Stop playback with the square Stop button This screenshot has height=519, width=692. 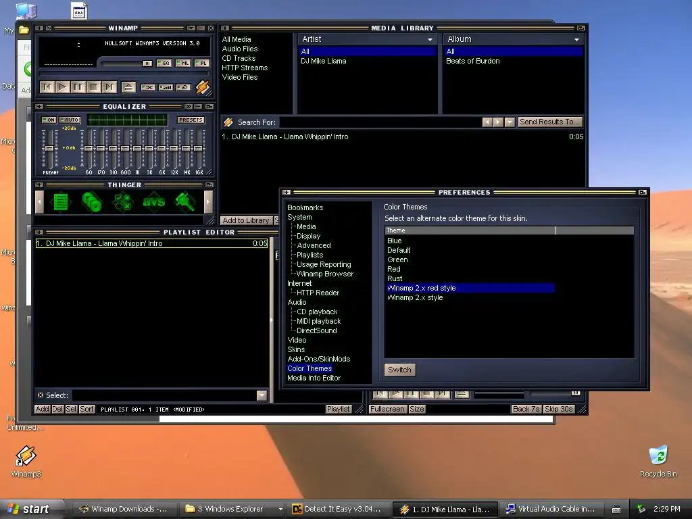(93, 87)
